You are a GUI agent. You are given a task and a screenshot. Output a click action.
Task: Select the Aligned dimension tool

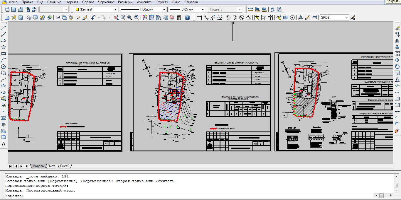pyautogui.click(x=206, y=18)
